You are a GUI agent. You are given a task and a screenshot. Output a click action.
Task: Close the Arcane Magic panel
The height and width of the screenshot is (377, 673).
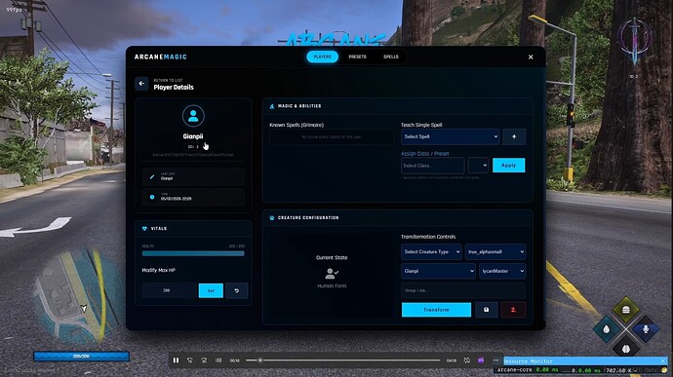coord(531,57)
